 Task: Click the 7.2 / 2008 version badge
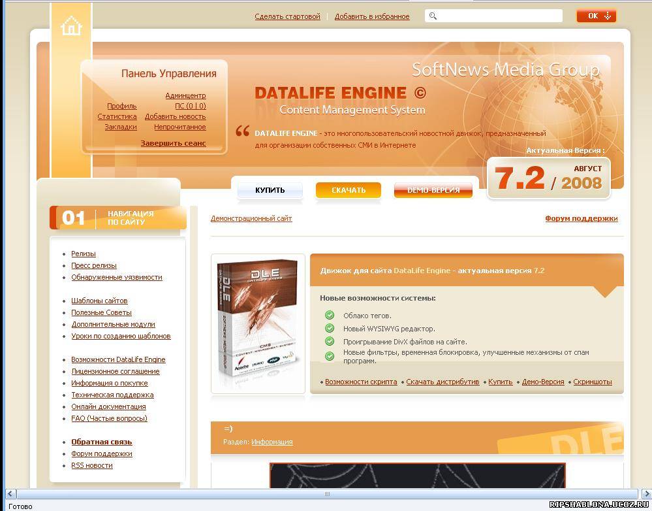pos(548,178)
